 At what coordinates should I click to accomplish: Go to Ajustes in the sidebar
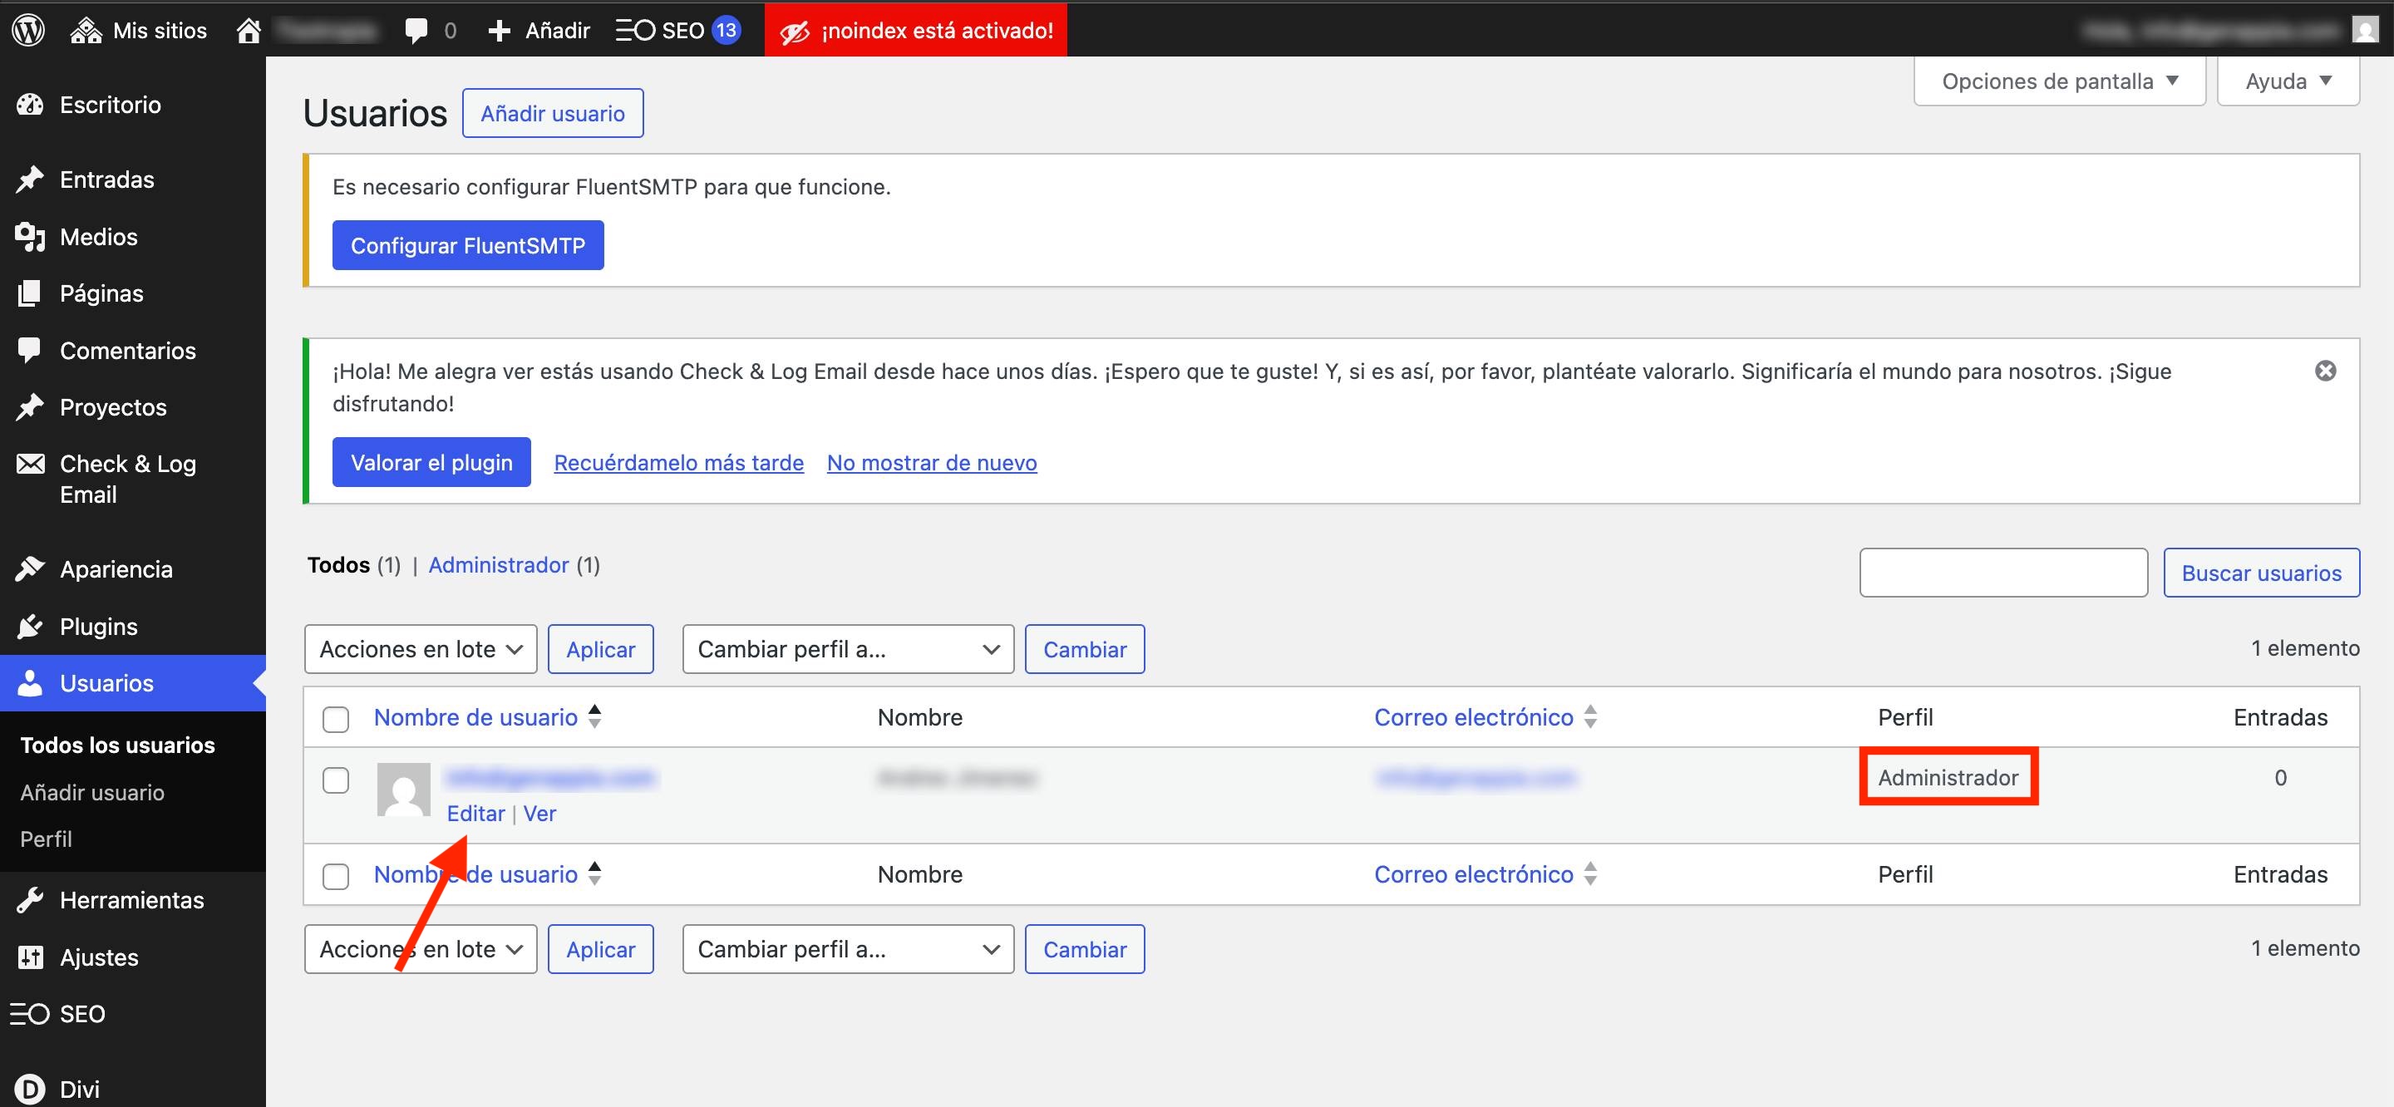tap(99, 957)
